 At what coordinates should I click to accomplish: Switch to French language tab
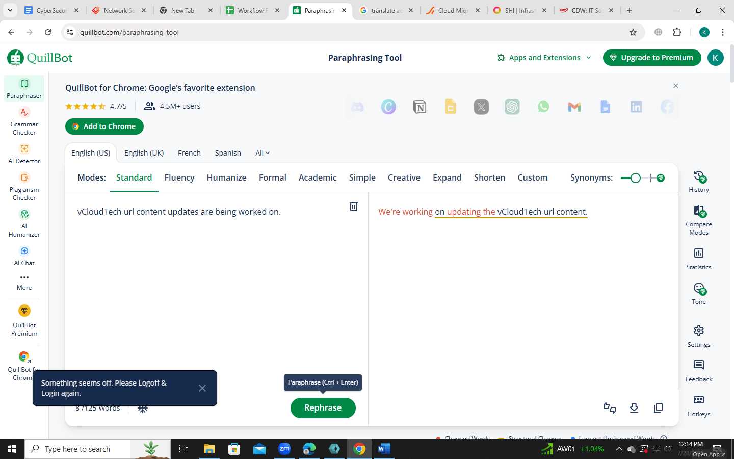[189, 153]
